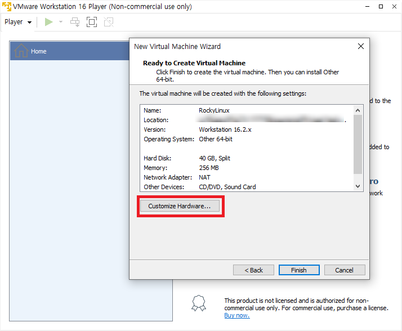The image size is (402, 331).
Task: Click Finish to create the VM
Action: click(299, 270)
